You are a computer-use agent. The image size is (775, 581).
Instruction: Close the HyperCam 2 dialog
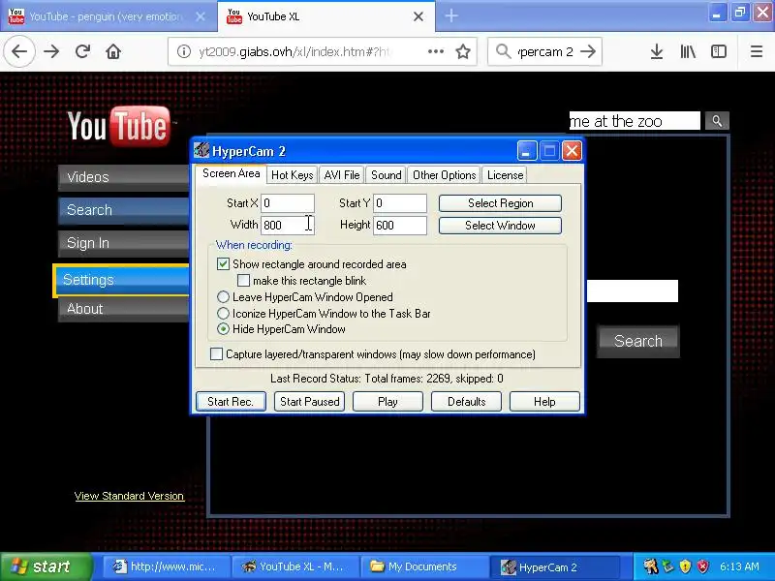point(572,151)
